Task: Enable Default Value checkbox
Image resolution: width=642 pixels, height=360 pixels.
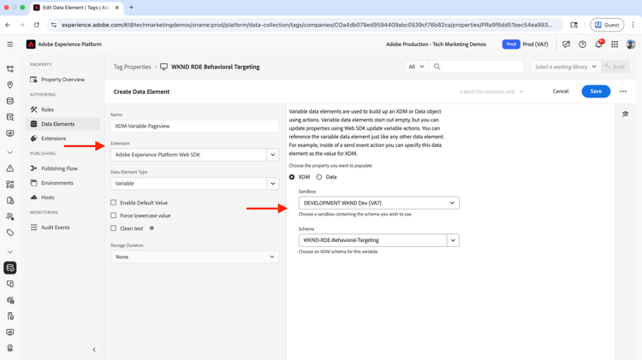Action: coord(114,203)
